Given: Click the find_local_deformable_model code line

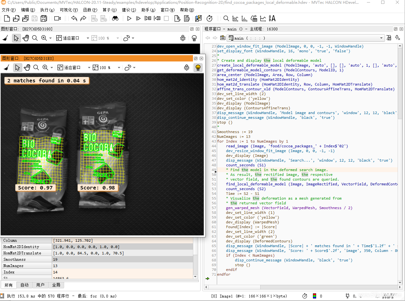Looking at the screenshot, I should [x=312, y=184].
